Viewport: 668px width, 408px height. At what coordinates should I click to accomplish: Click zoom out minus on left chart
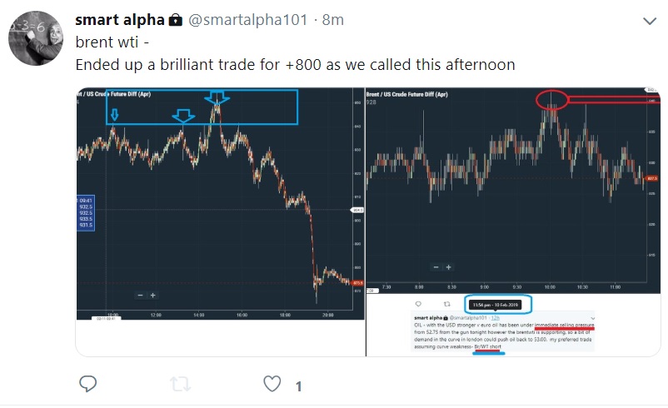140,295
